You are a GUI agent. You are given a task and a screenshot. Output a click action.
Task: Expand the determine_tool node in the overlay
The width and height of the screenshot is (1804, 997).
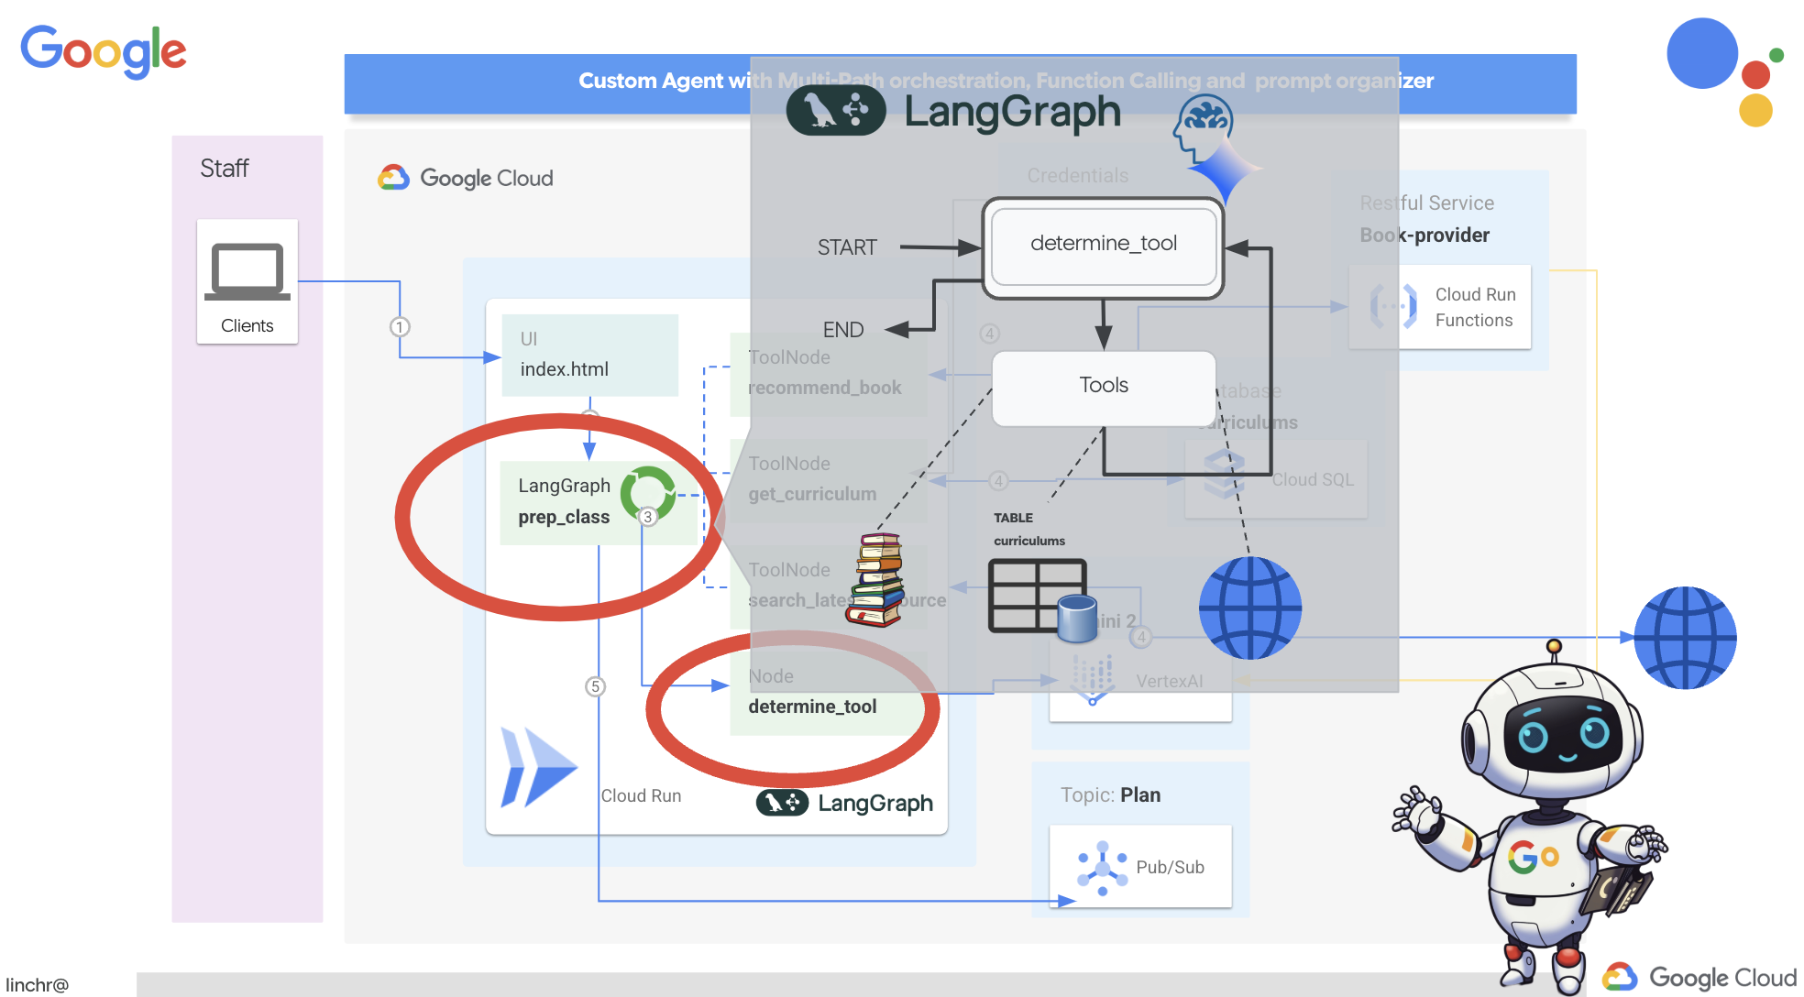1103,246
